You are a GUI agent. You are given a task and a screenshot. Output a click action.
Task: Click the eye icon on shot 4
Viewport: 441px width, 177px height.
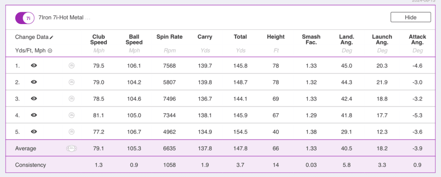(34, 115)
